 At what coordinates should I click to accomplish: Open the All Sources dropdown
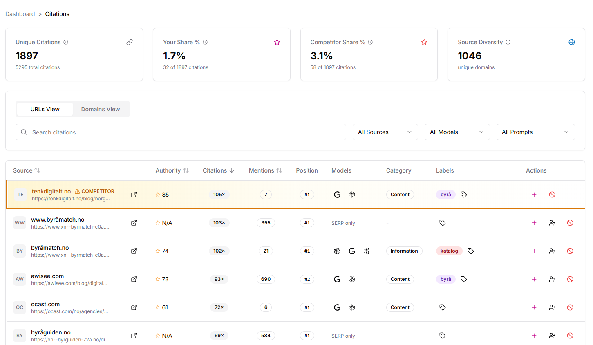click(385, 132)
